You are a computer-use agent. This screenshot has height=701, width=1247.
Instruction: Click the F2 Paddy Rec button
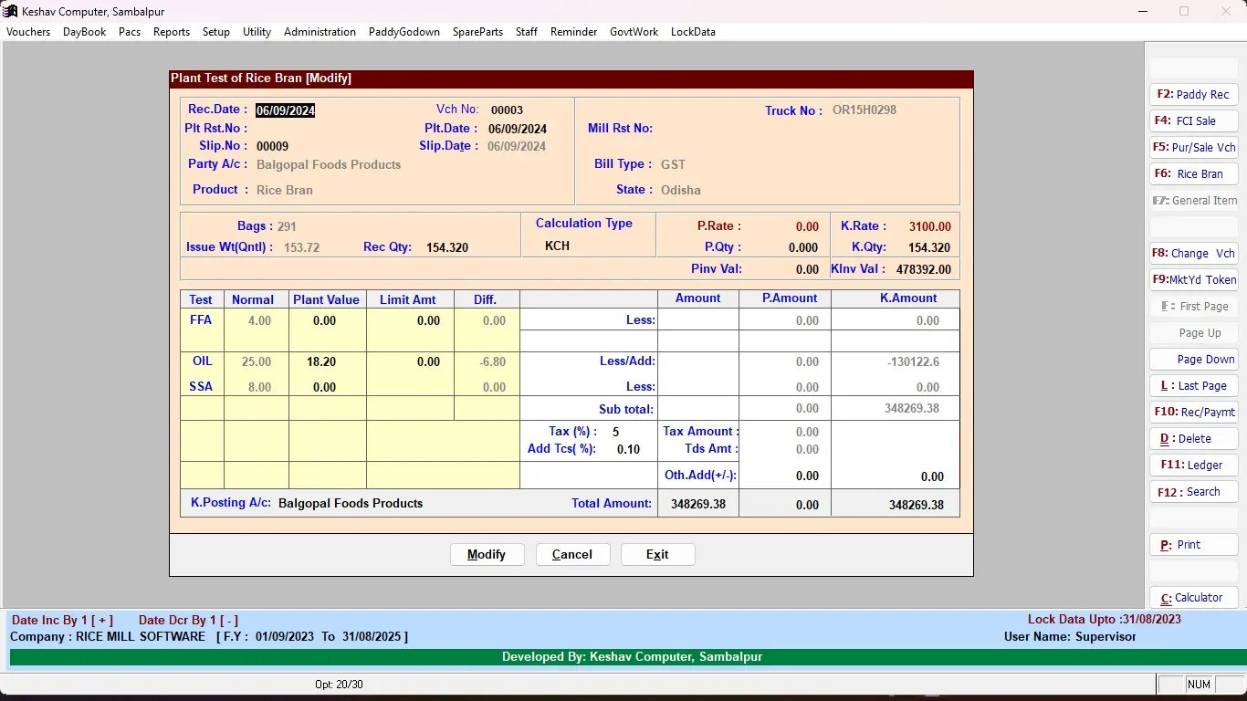tap(1193, 95)
